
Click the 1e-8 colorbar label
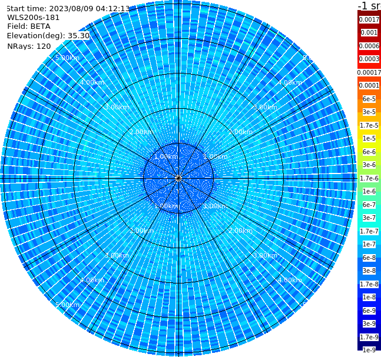point(369,297)
